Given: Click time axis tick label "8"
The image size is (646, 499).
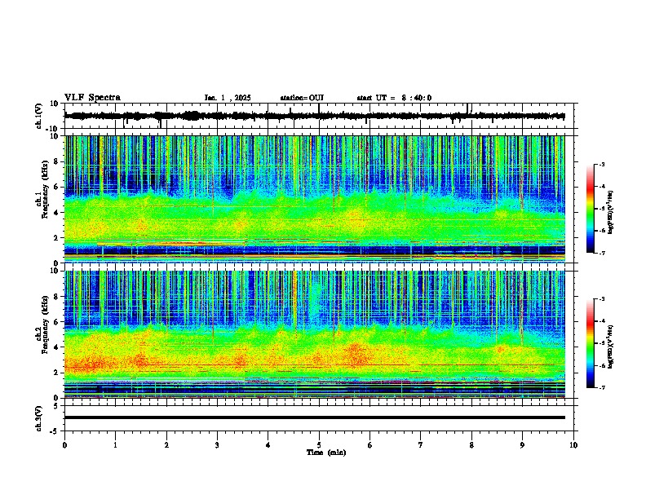Looking at the screenshot, I should coord(471,445).
